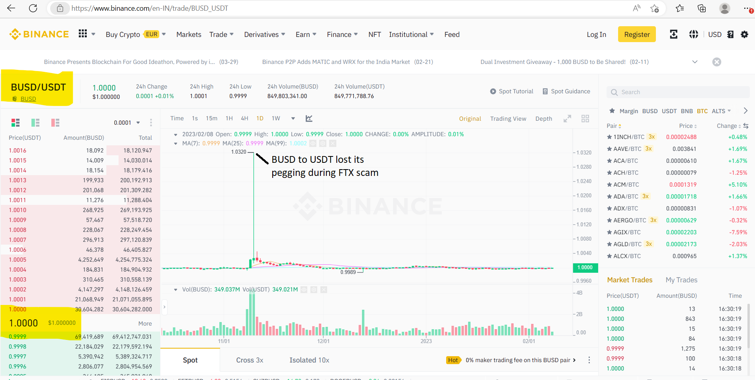The height and width of the screenshot is (380, 755).
Task: Switch to Trading View chart
Action: [x=508, y=119]
